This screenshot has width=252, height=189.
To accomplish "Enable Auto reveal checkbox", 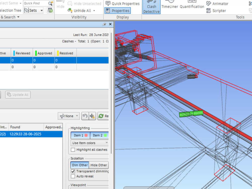I will pyautogui.click(x=73, y=176).
